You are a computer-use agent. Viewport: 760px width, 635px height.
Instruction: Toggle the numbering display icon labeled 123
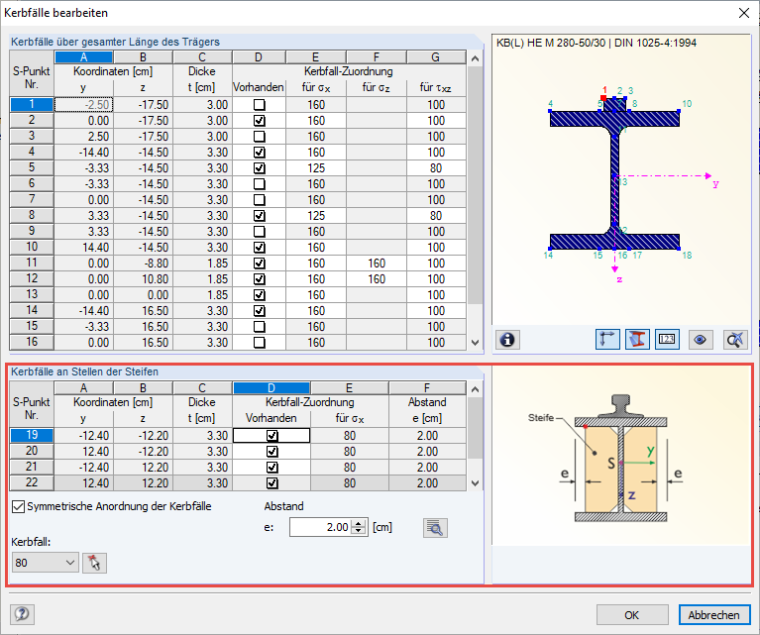pyautogui.click(x=667, y=340)
